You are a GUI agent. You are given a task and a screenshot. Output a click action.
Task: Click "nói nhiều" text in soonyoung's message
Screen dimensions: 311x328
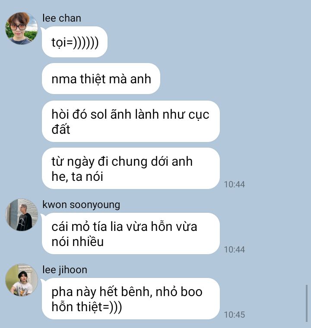[78, 242]
